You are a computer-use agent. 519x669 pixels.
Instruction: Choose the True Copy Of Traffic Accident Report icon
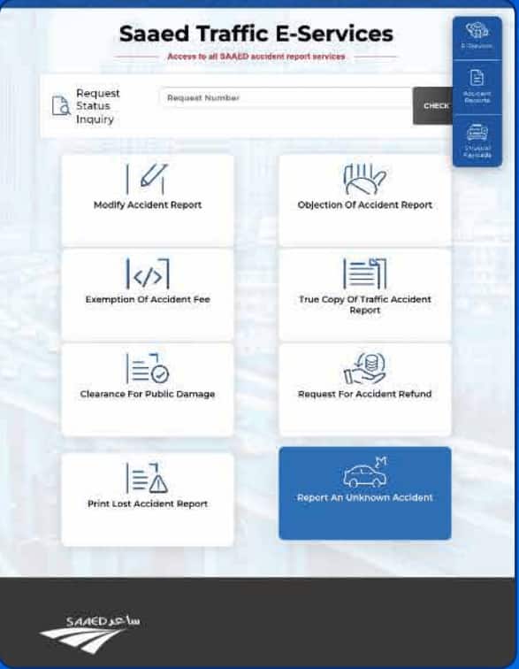pyautogui.click(x=364, y=273)
